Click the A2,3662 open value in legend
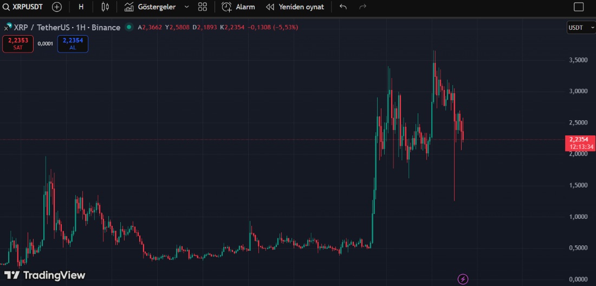This screenshot has width=596, height=286. pos(150,27)
